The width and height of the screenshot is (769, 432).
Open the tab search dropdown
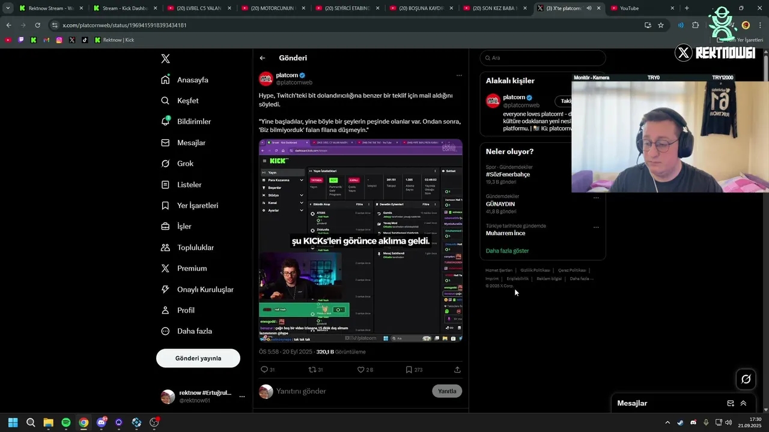point(8,8)
